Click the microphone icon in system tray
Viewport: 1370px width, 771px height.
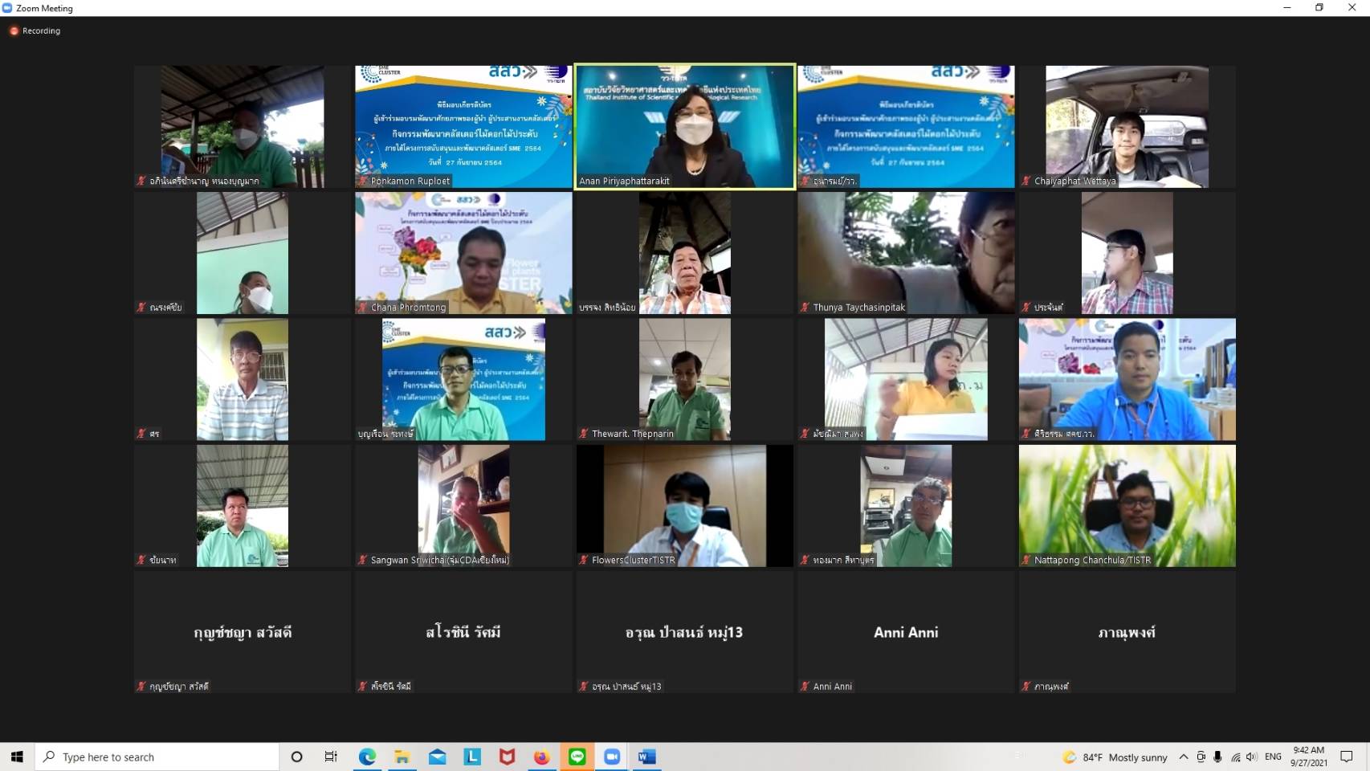pyautogui.click(x=1217, y=757)
